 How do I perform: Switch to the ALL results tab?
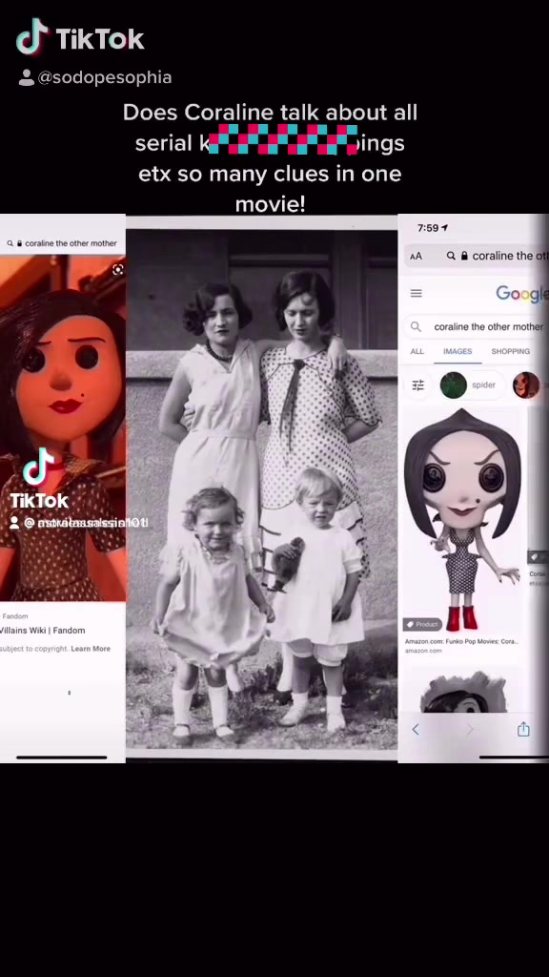417,351
